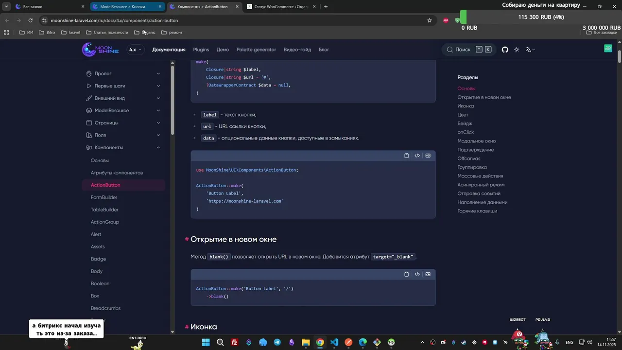Switch to Статус WooCommerce browser tab

282,7
